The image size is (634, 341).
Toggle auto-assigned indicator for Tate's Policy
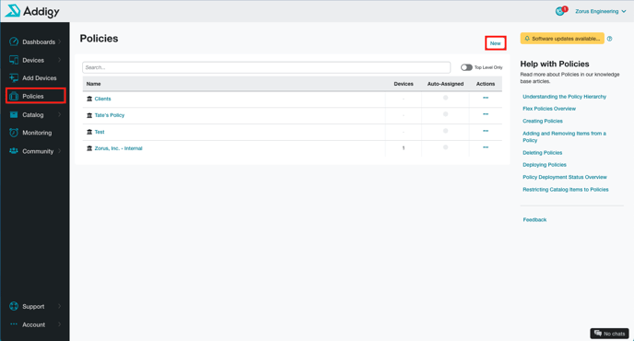[x=446, y=114]
